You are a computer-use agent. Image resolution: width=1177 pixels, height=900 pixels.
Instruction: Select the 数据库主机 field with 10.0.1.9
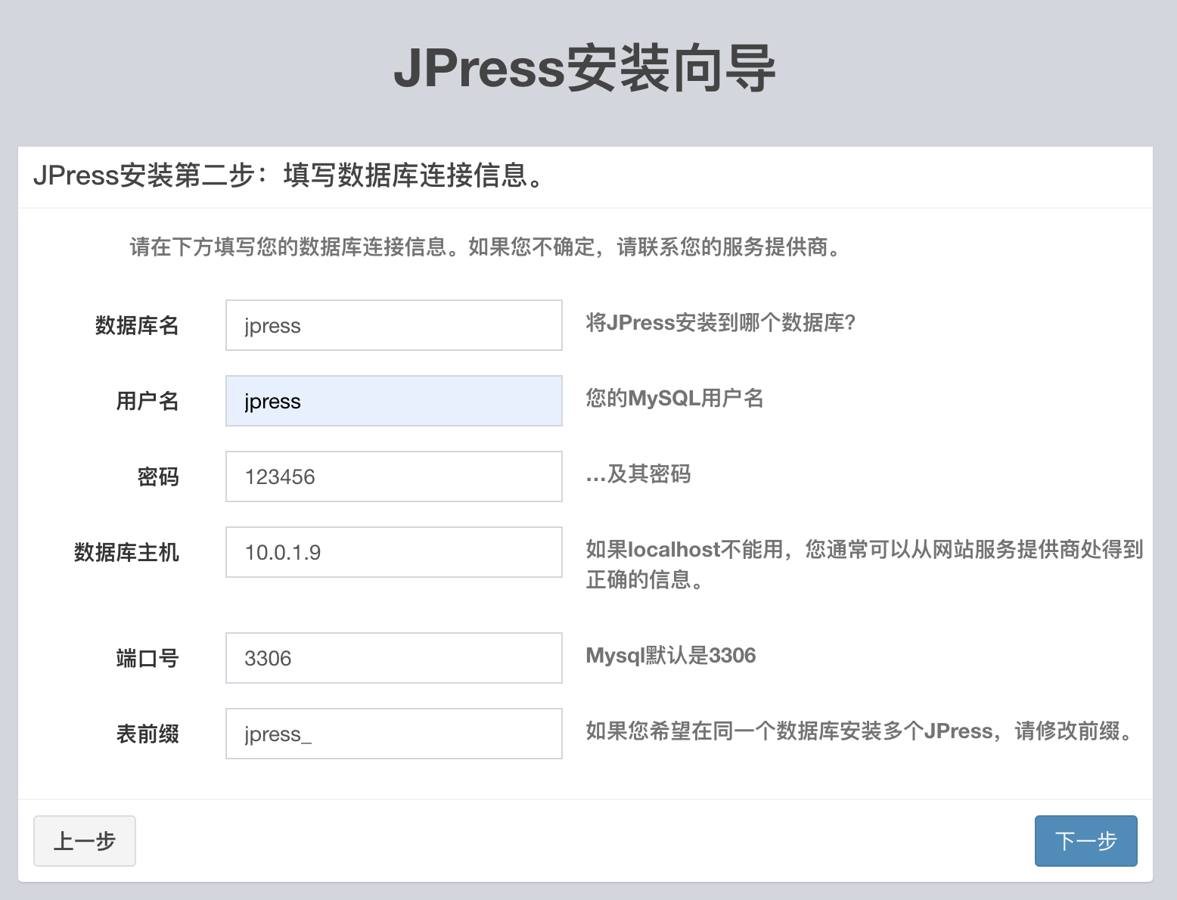point(394,552)
